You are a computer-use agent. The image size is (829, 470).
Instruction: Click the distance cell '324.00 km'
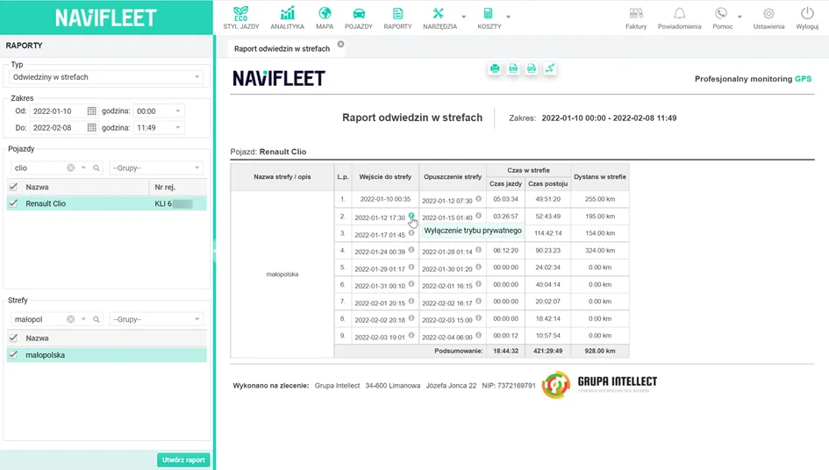pos(600,250)
